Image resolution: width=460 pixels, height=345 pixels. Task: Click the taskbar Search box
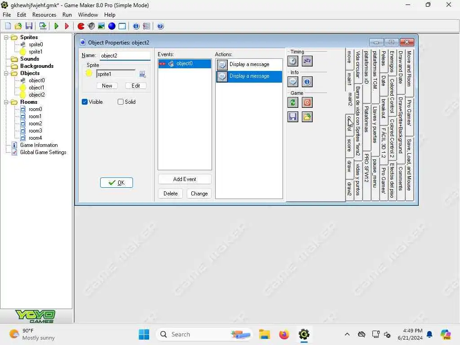(x=204, y=334)
